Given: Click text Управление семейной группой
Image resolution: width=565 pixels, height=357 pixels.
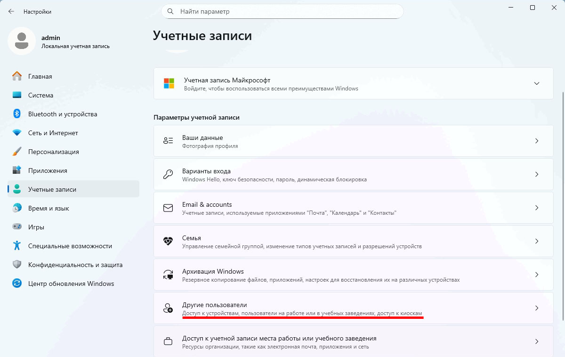Looking at the screenshot, I should [223, 246].
